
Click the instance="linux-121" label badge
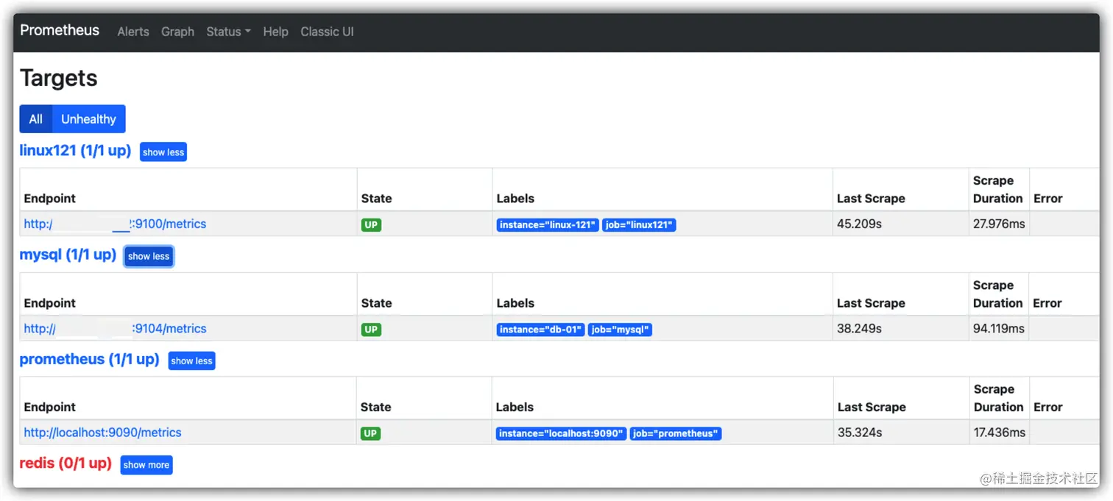tap(548, 225)
